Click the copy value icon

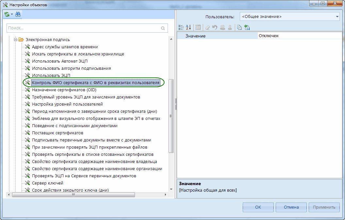coord(239,28)
